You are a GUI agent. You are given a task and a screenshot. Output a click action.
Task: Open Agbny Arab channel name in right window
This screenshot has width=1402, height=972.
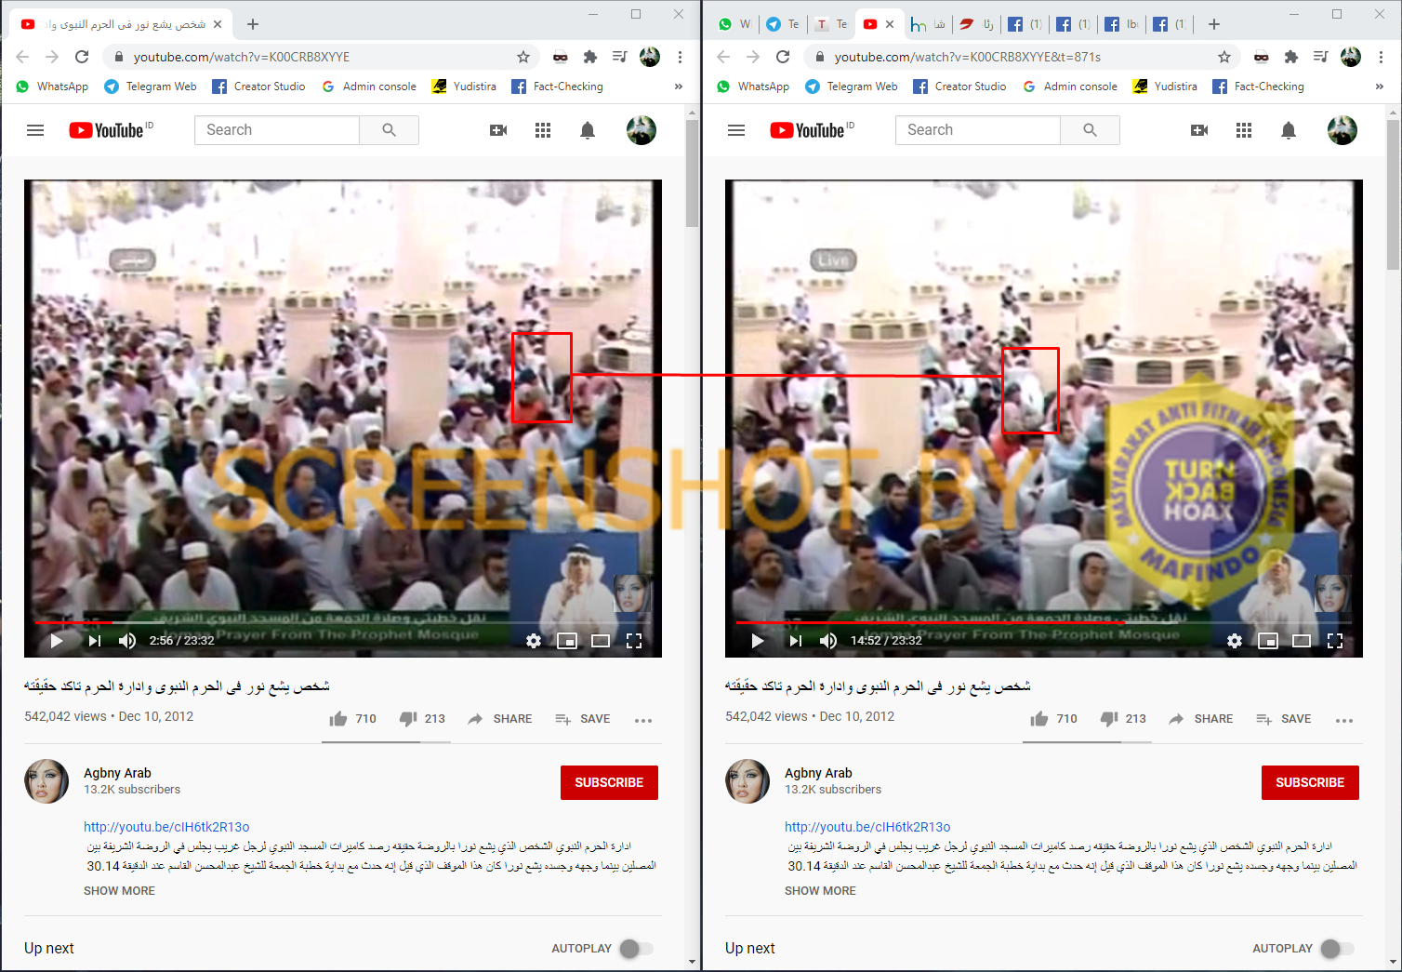coord(818,773)
